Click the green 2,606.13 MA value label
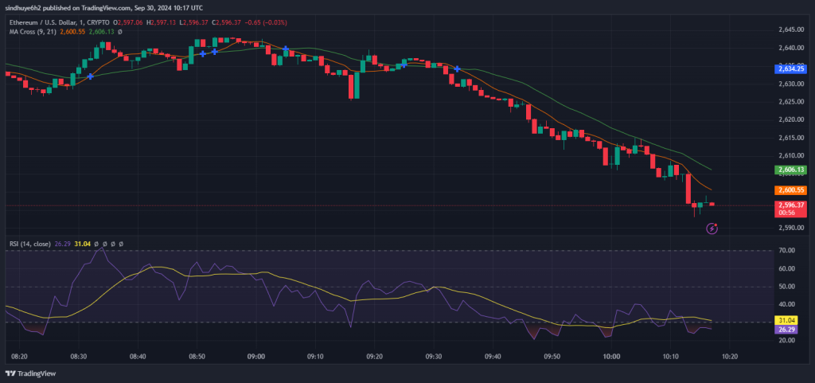This screenshot has height=383, width=815. (x=791, y=170)
